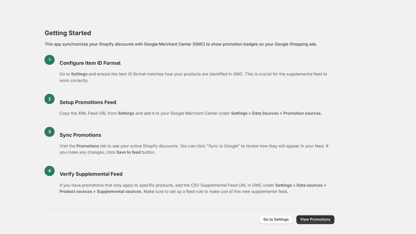Click the green step 4 circle icon
416x234 pixels.
coord(49,171)
